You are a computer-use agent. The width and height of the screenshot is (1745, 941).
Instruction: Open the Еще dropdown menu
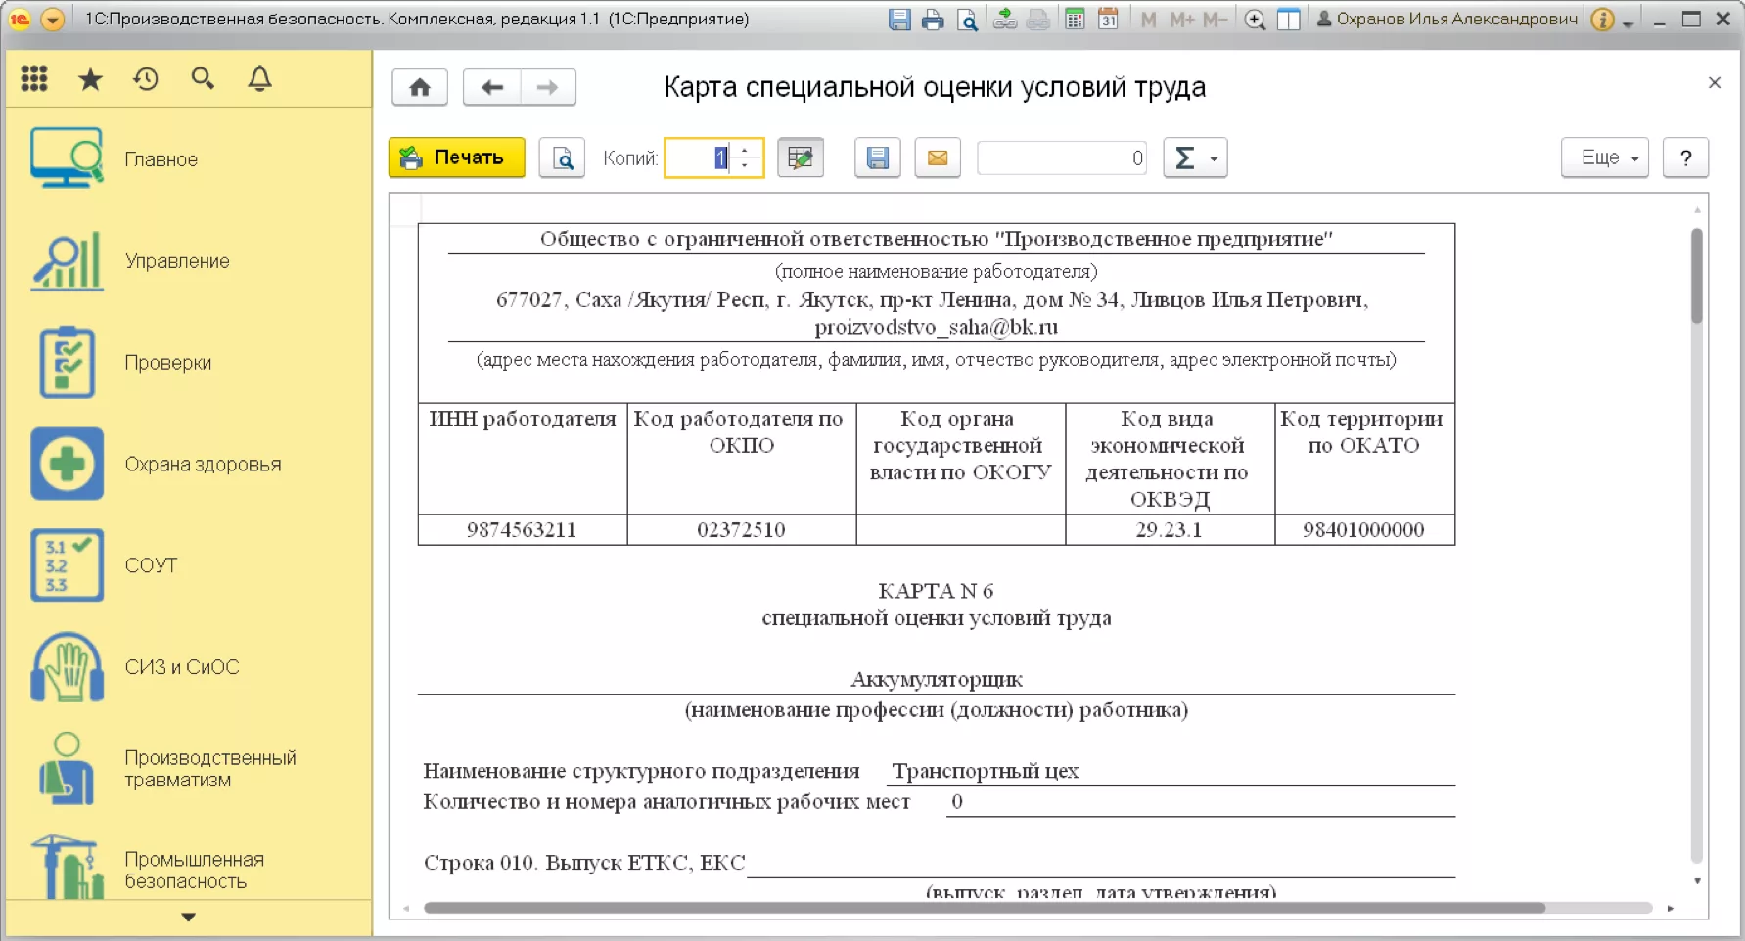pyautogui.click(x=1605, y=157)
